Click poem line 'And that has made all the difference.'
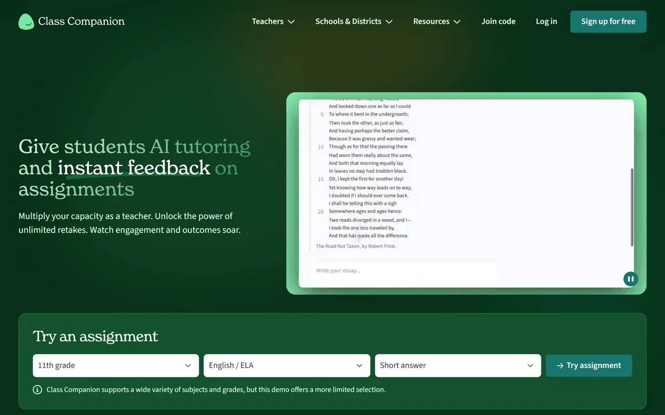 (x=369, y=236)
